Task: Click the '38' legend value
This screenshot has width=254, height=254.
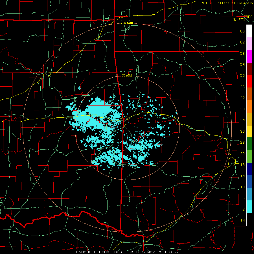Action: point(242,109)
